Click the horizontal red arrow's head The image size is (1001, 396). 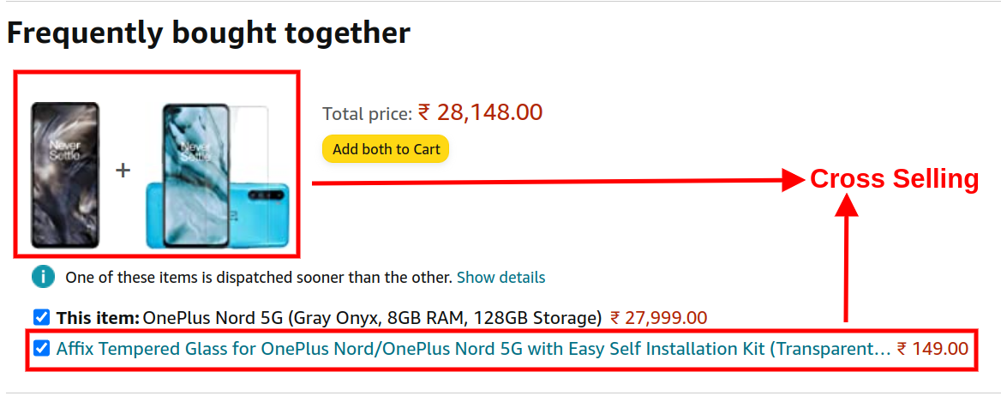(792, 181)
